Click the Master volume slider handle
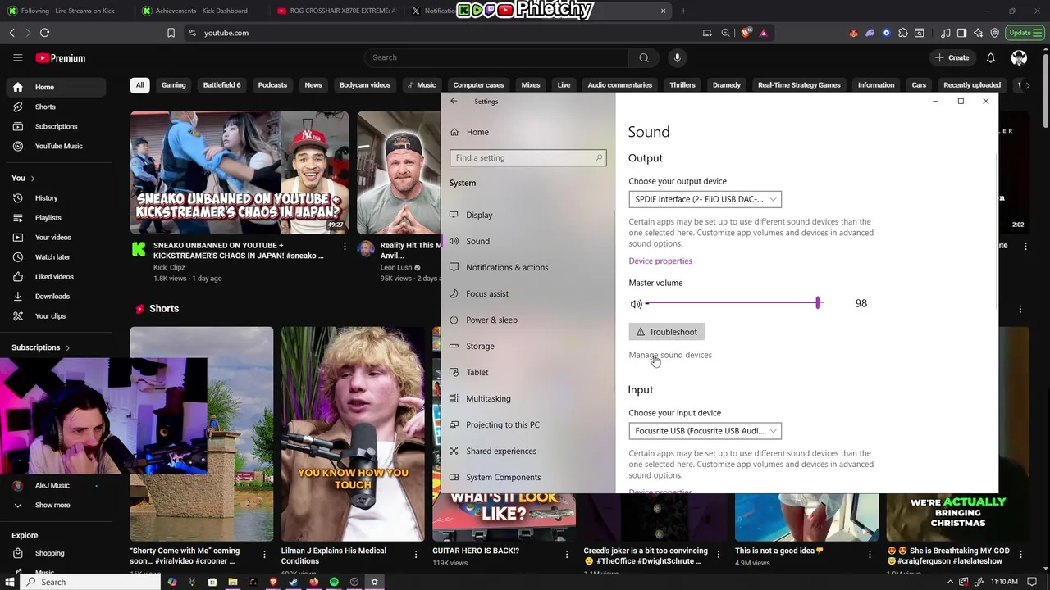 point(818,303)
